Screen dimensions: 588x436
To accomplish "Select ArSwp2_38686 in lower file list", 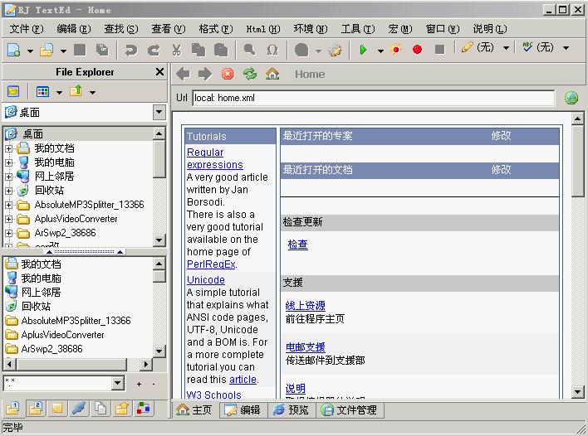I will pyautogui.click(x=51, y=349).
